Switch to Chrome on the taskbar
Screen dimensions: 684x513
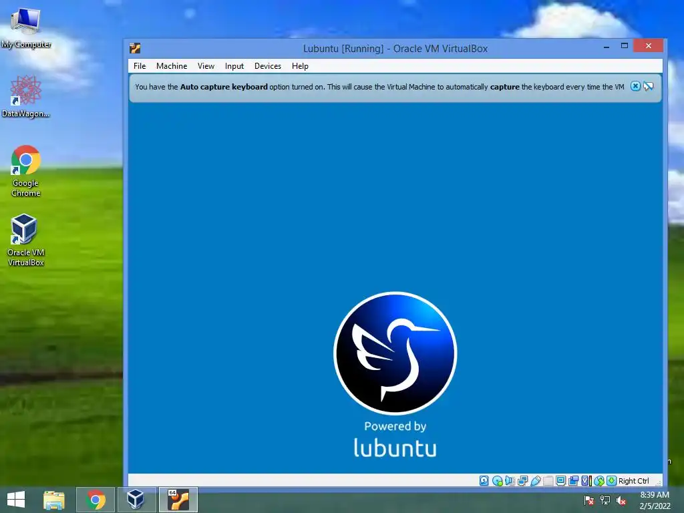point(96,500)
